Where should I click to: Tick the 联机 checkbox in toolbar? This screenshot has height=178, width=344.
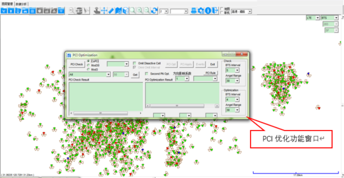pos(222,13)
